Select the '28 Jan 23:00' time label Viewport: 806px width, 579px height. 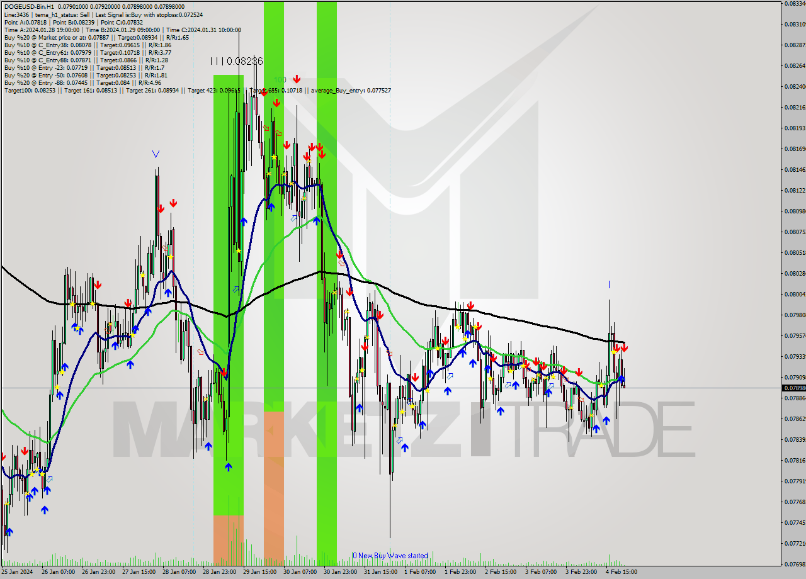[x=219, y=572]
